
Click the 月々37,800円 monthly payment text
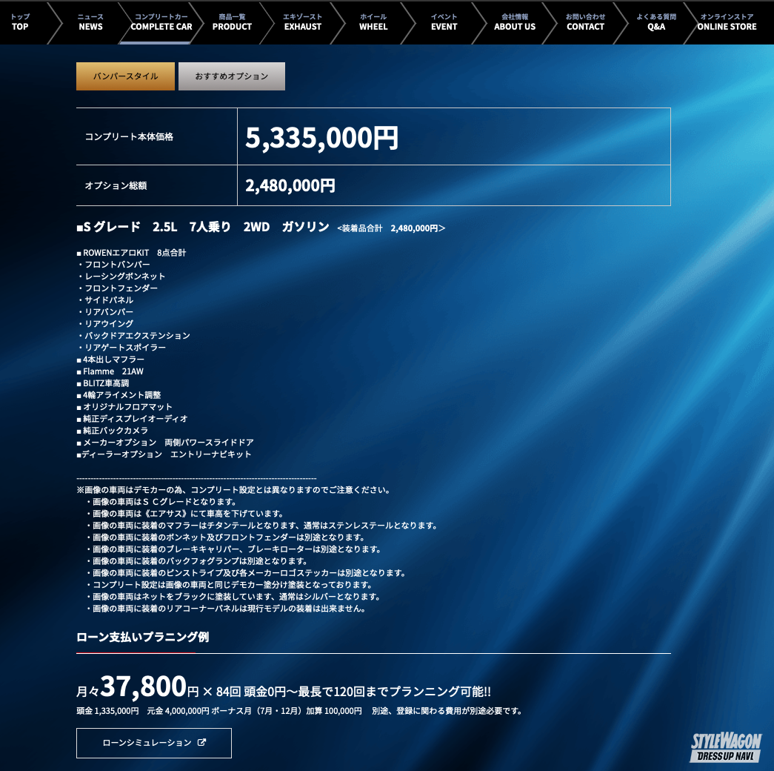[138, 688]
